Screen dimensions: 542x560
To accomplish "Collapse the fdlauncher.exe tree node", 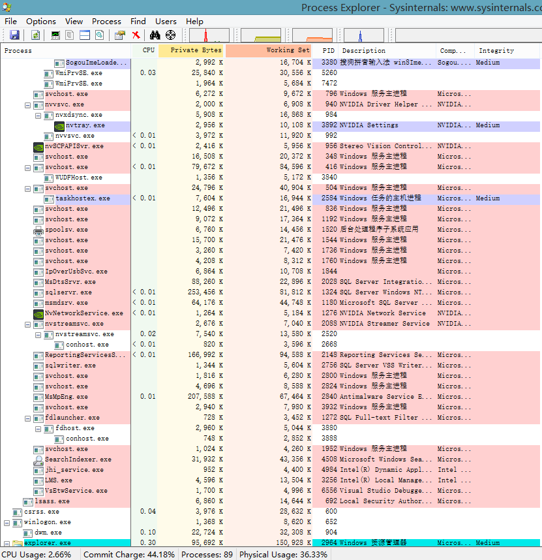I will (x=28, y=418).
